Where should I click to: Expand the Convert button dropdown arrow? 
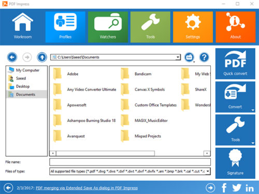tap(253, 110)
